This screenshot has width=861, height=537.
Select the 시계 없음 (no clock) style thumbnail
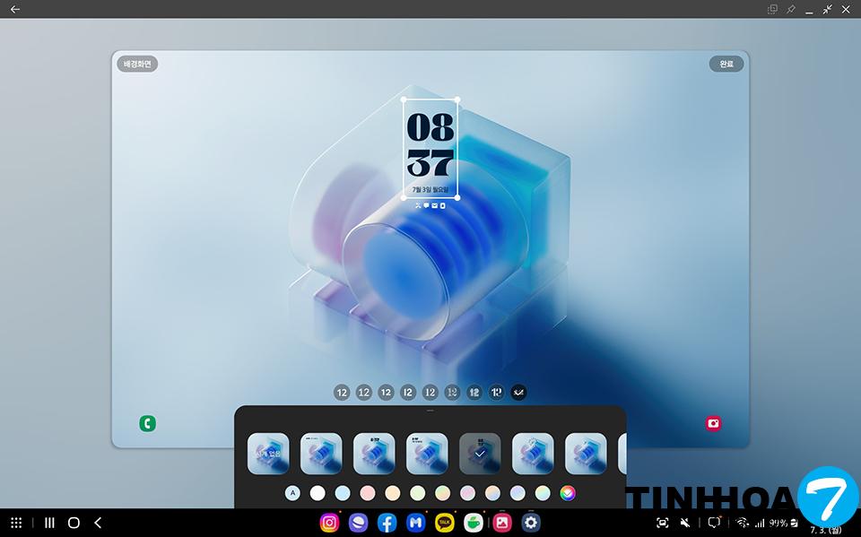point(268,454)
